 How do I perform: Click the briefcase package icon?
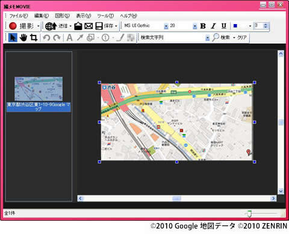(78, 26)
